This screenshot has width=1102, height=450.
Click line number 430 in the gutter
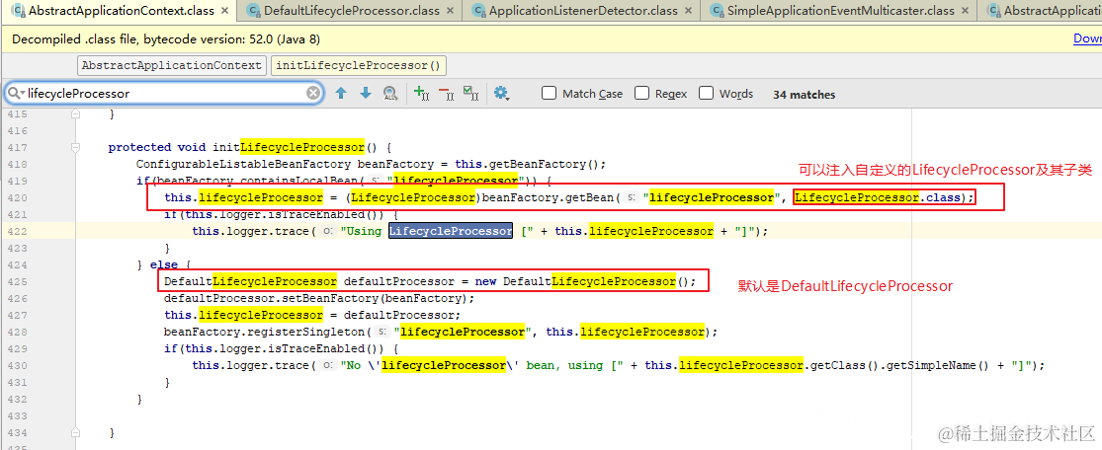coord(18,366)
